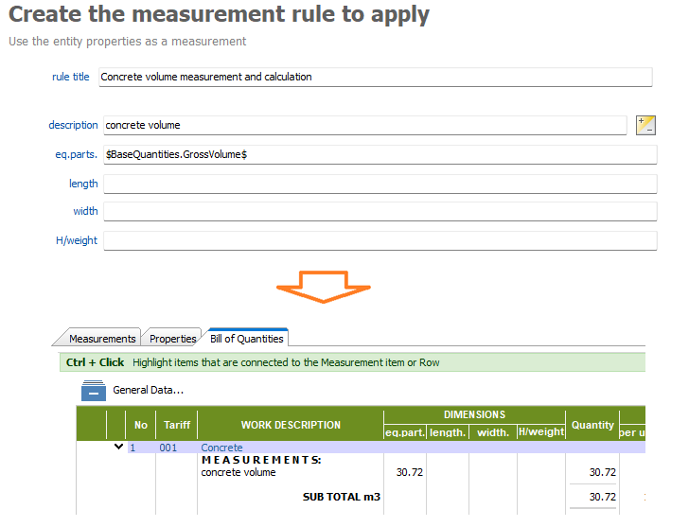Click the SUB TOTAL m3 quantity value

[x=602, y=497]
